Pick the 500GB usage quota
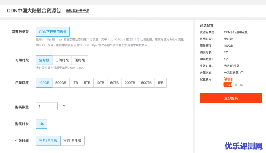This screenshot has width=266, height=153. pos(61,83)
